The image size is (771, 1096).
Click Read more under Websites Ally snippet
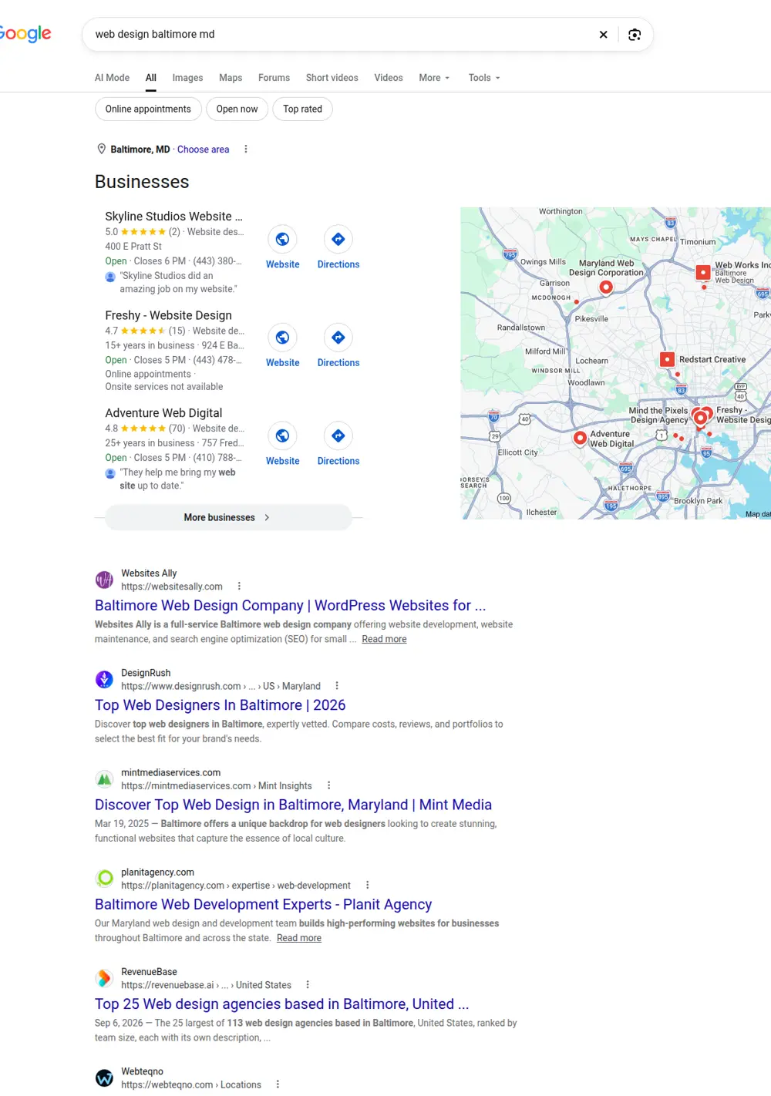click(x=384, y=639)
